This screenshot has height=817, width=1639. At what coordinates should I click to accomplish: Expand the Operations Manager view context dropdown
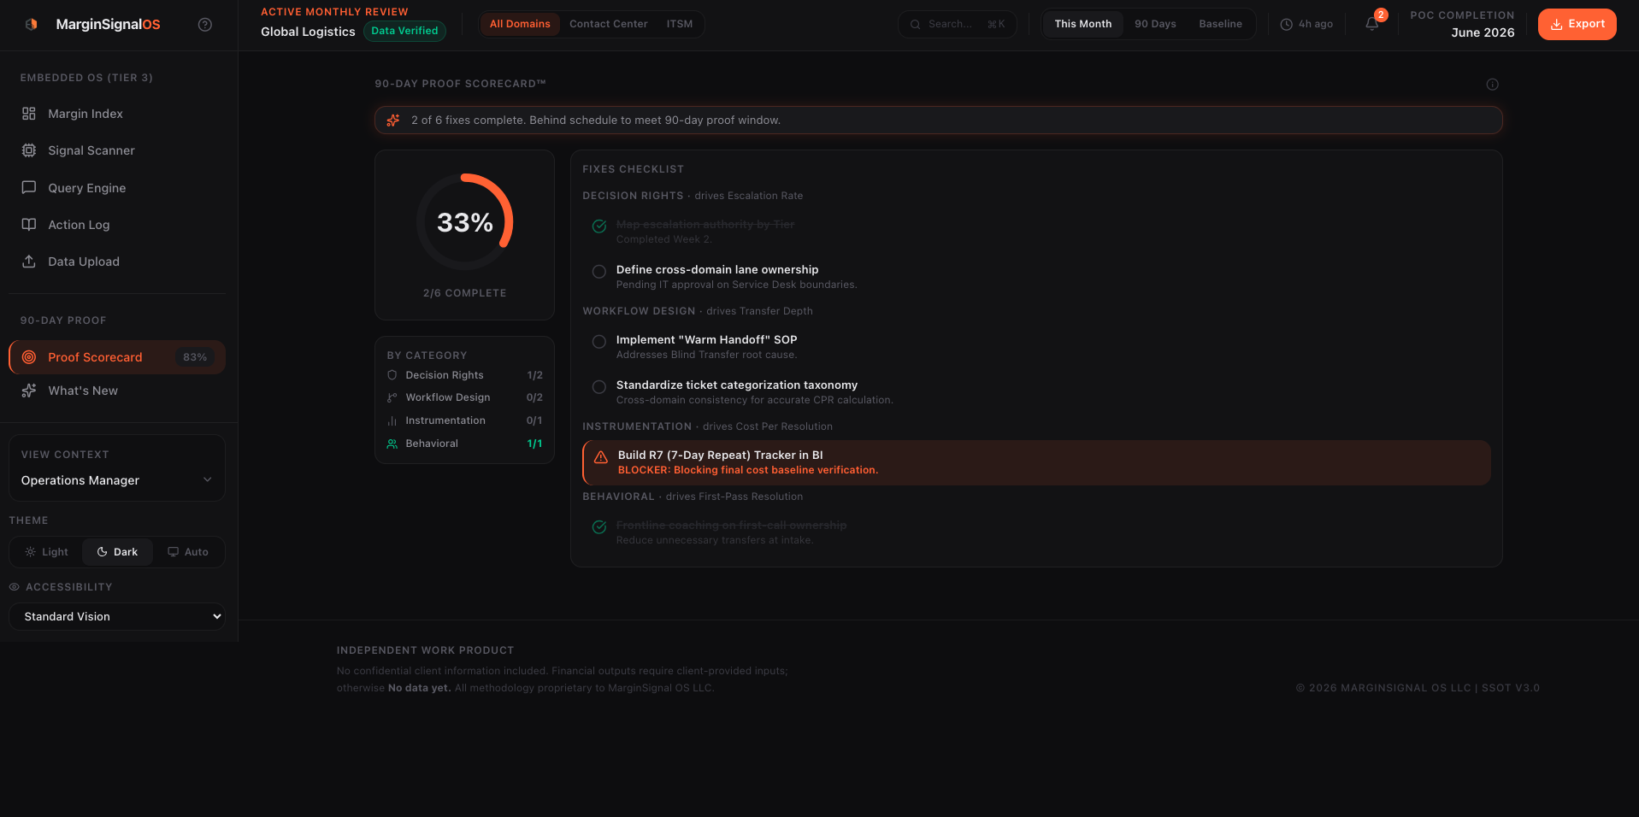[x=117, y=480]
